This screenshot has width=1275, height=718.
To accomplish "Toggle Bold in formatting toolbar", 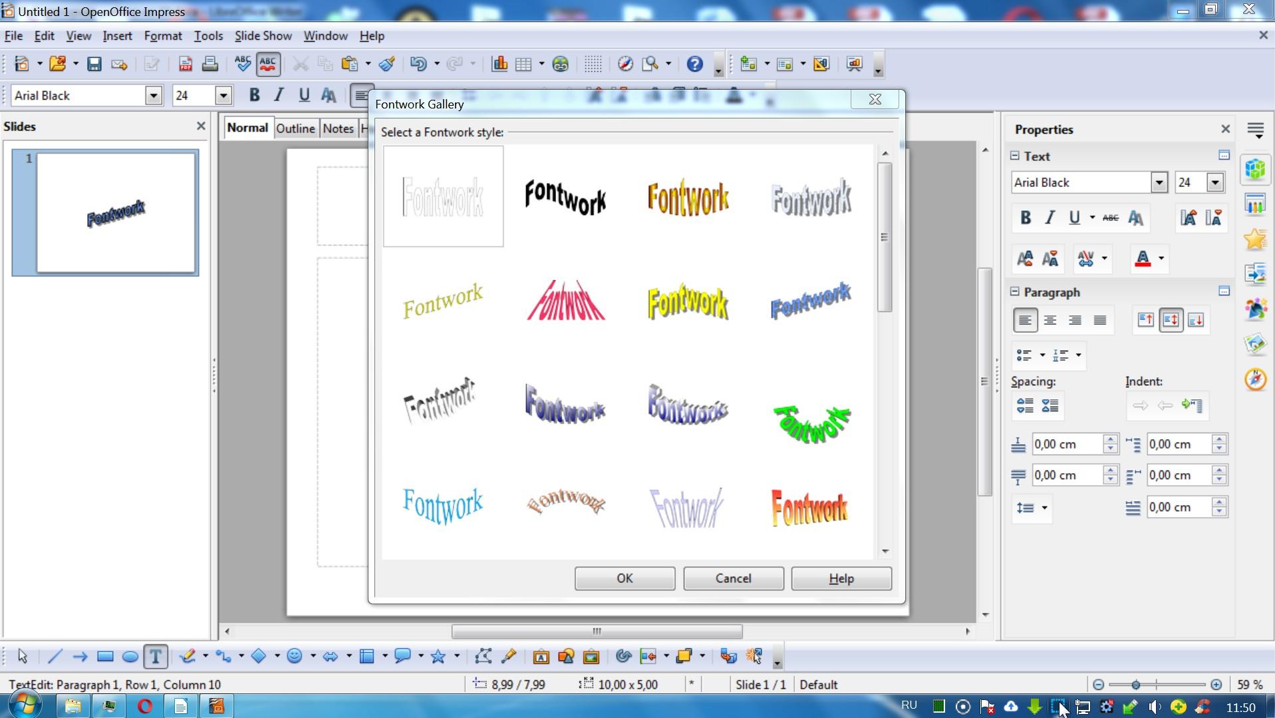I will click(253, 95).
